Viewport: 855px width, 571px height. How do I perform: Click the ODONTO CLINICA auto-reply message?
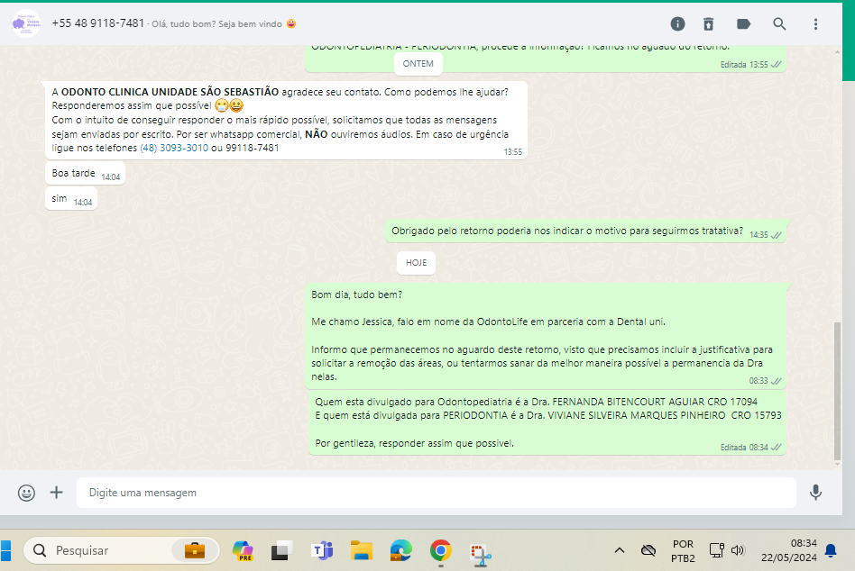pyautogui.click(x=286, y=121)
